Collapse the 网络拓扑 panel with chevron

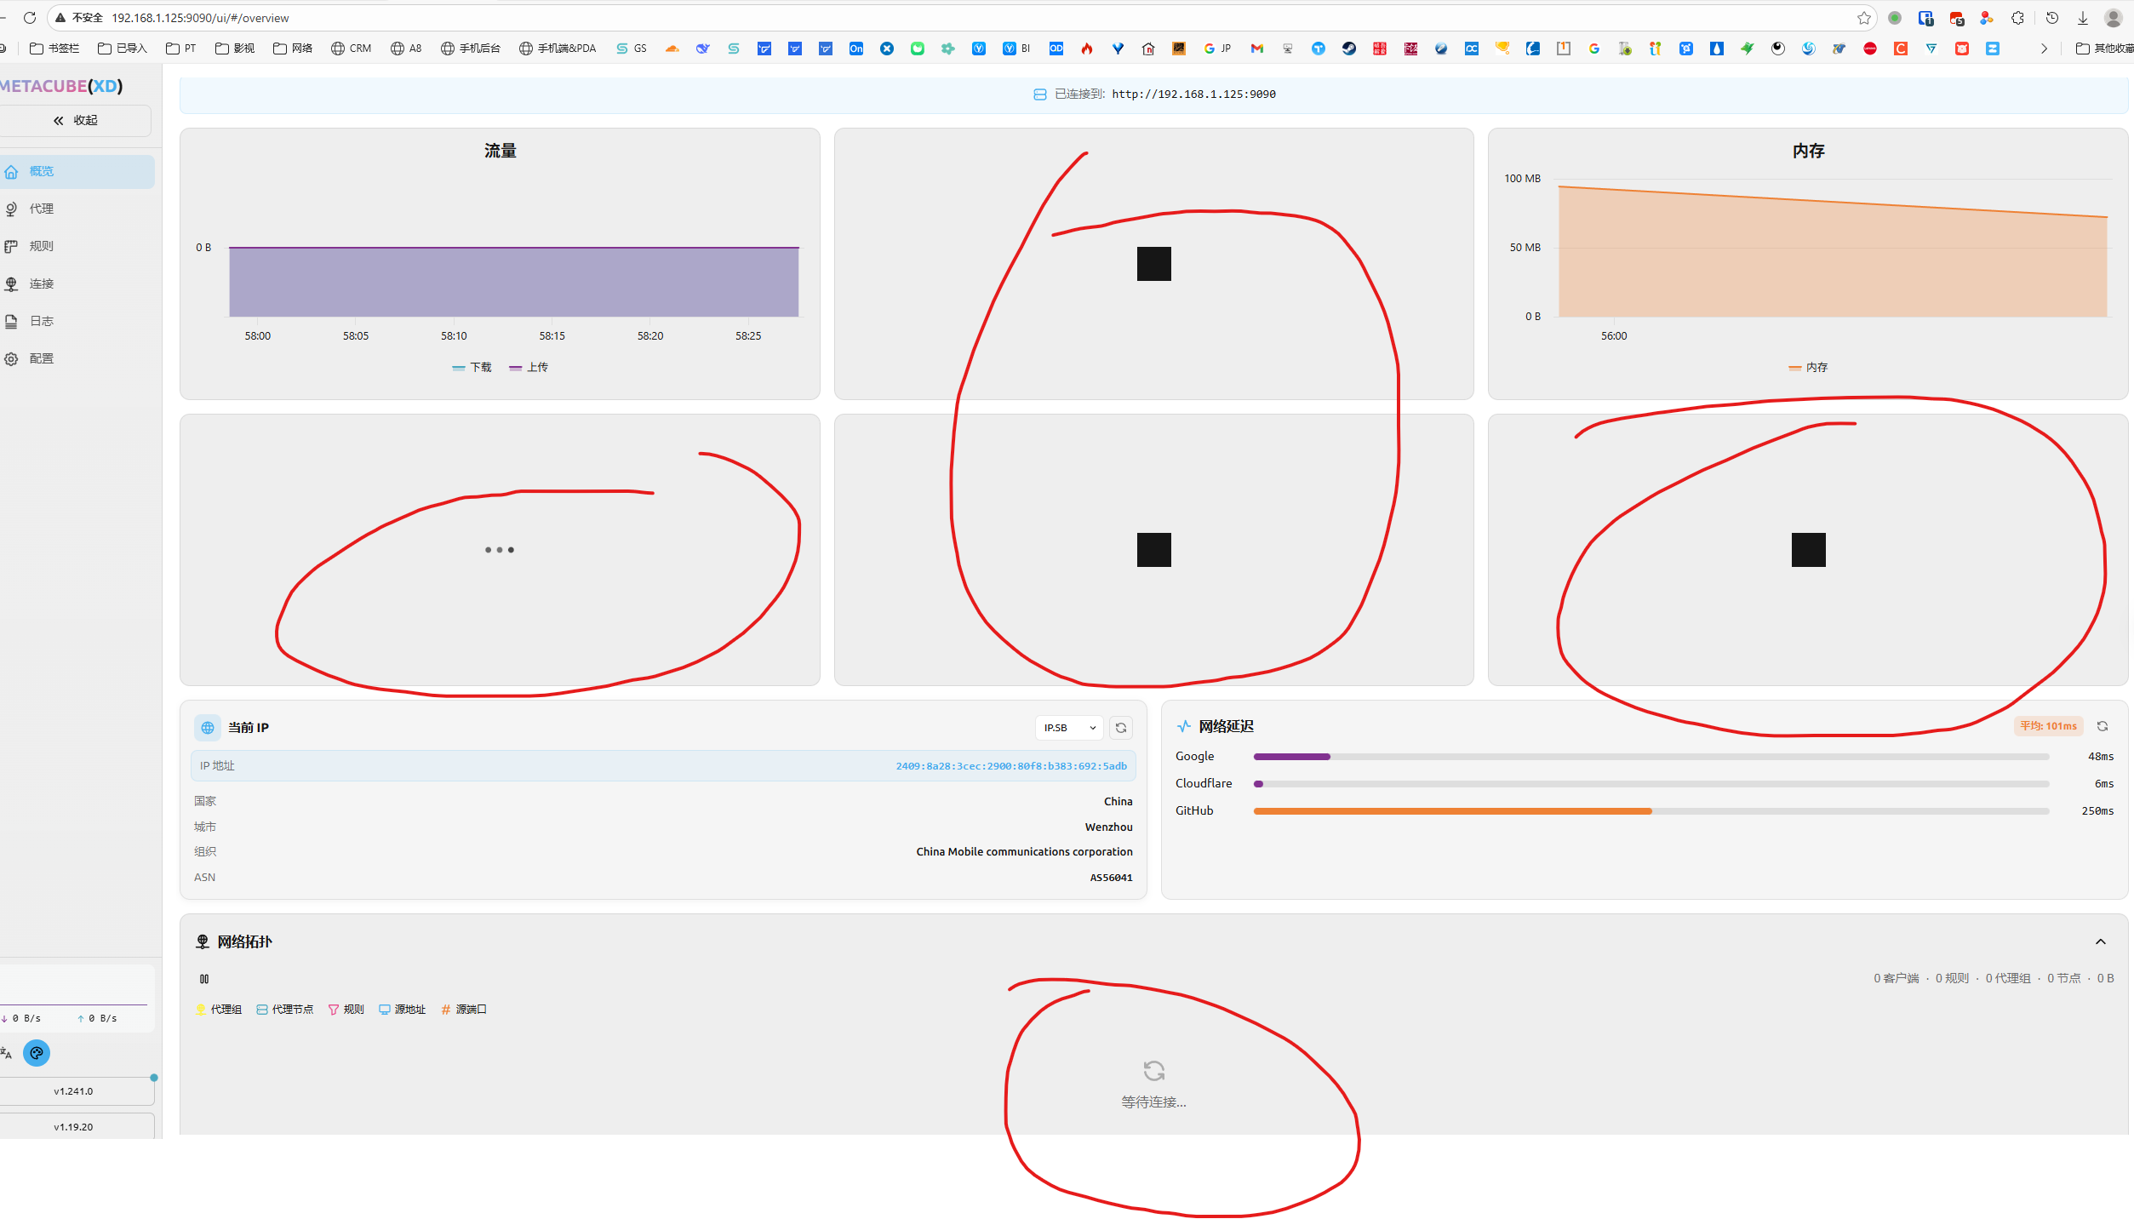click(2100, 941)
